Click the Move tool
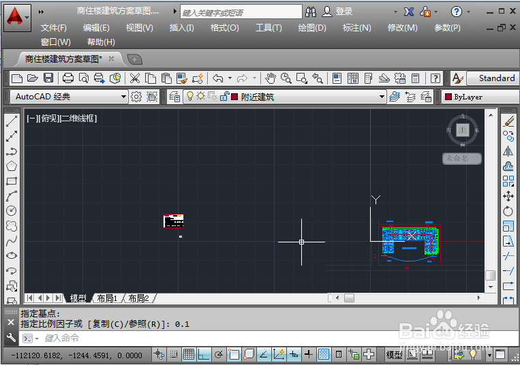 tap(508, 196)
